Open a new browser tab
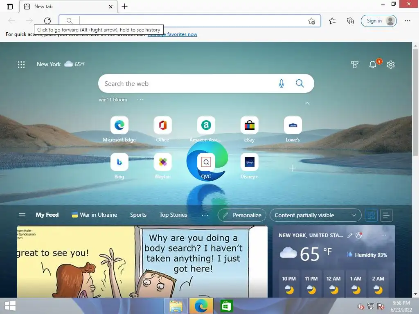 (124, 7)
